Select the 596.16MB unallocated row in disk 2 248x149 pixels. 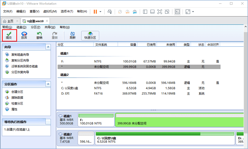click(139, 83)
